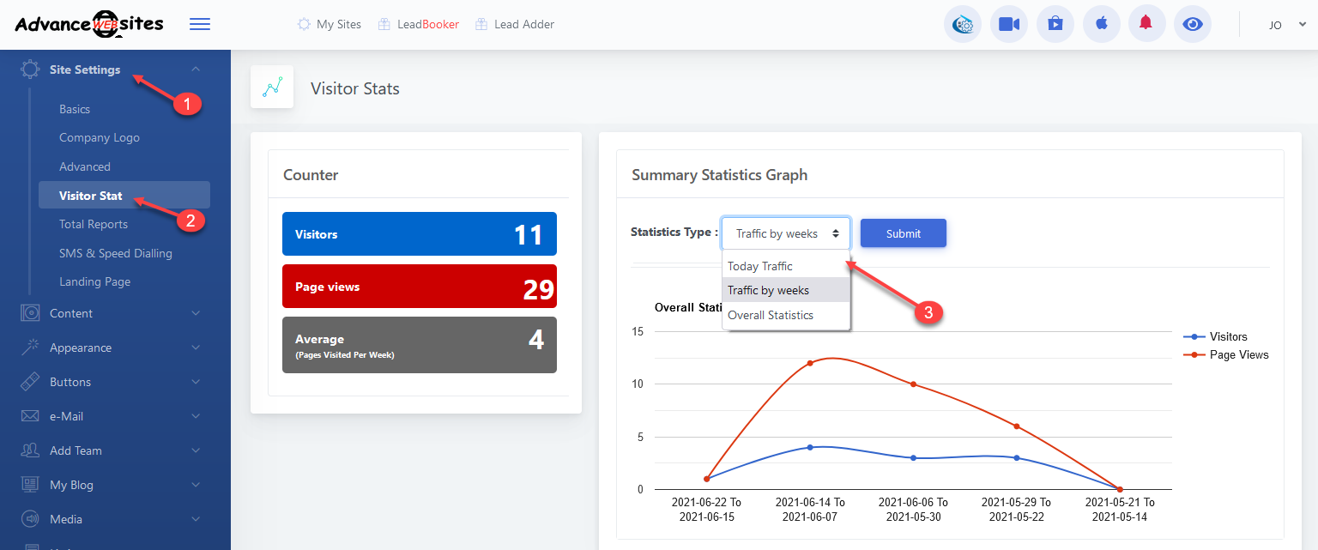Open the LeadBooker link in top bar
Screen dimensions: 1318x550
point(427,24)
